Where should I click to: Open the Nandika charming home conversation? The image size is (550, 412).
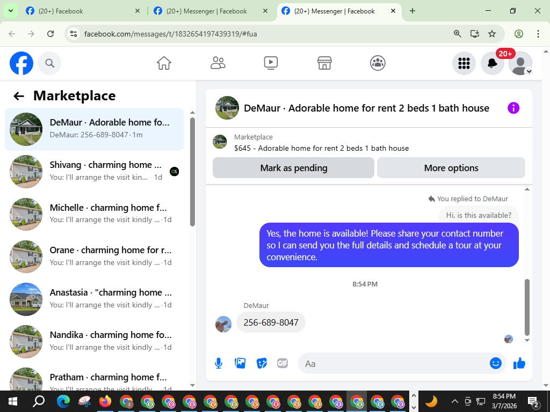click(x=94, y=341)
